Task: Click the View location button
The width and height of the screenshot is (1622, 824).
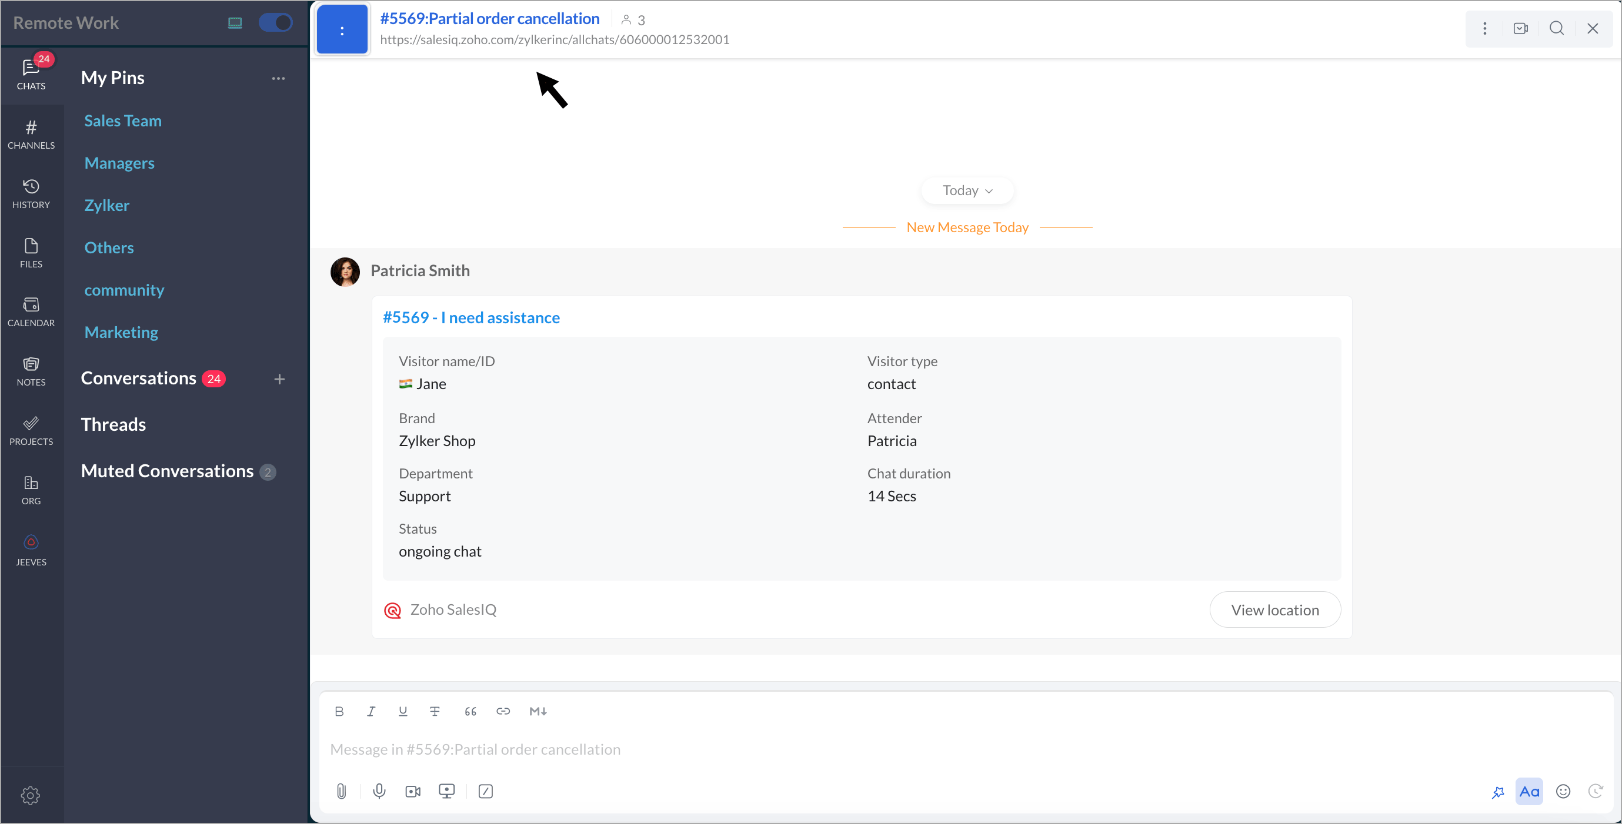Action: pos(1274,609)
